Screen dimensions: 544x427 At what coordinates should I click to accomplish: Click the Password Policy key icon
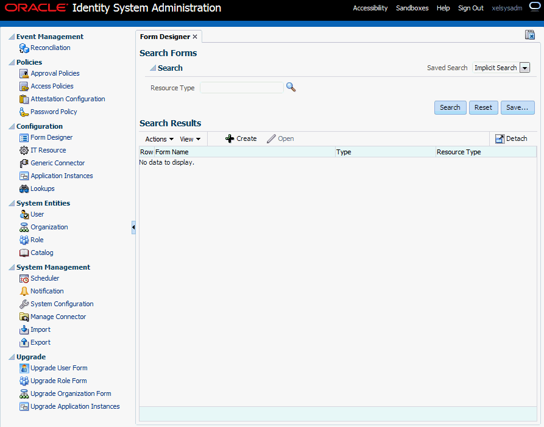(x=24, y=112)
